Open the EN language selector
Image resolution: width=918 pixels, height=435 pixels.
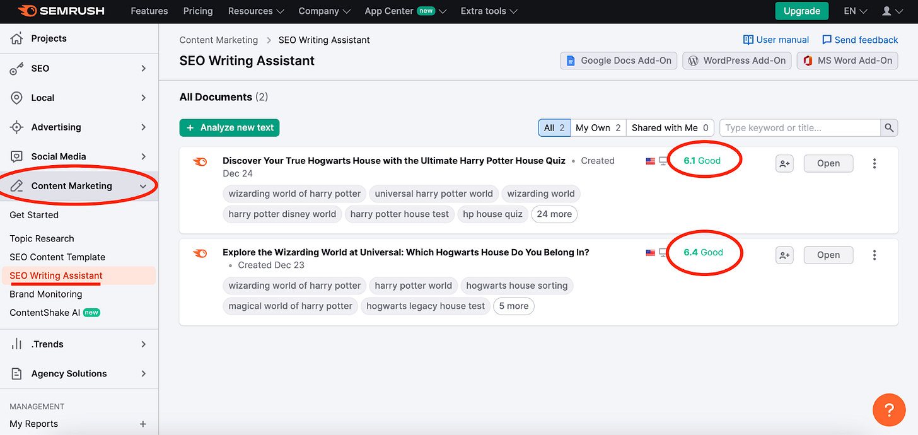[855, 11]
